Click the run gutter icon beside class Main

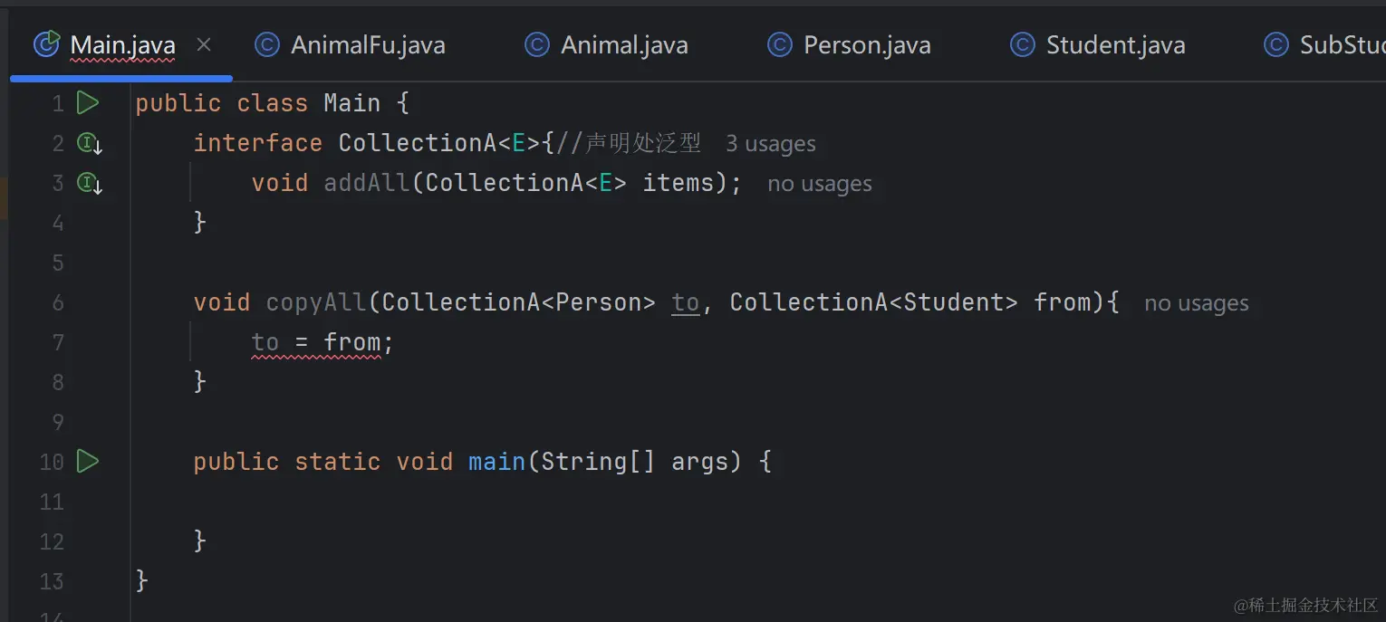[88, 103]
